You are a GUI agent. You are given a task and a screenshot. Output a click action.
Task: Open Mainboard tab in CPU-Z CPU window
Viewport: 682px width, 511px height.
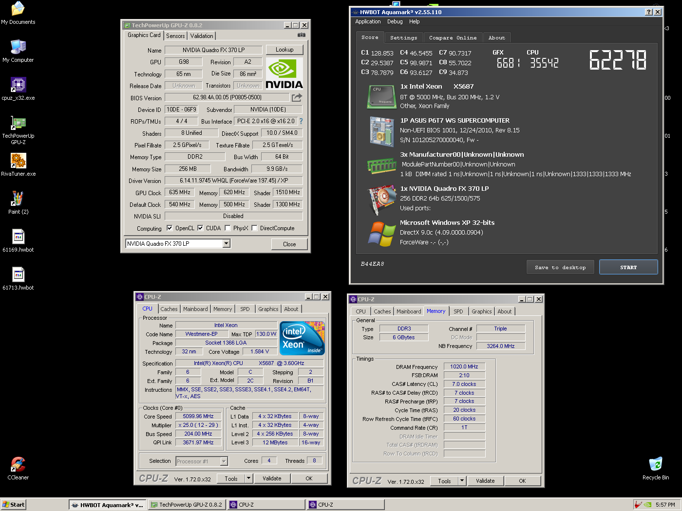coord(195,309)
